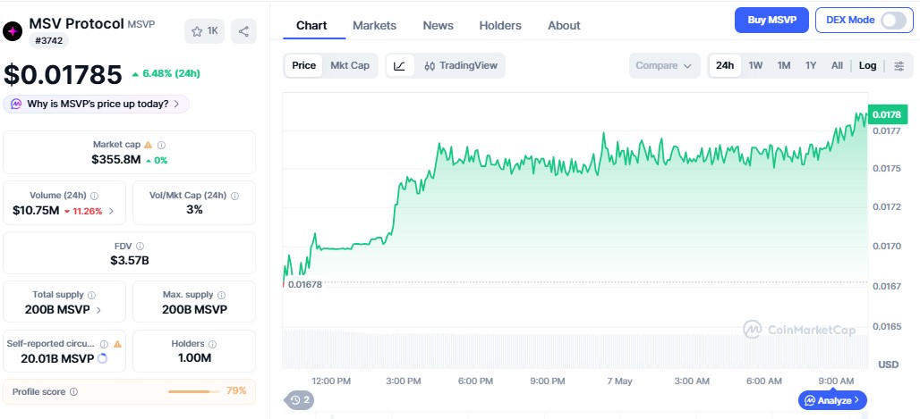Open the FDV info icon
Screen dimensions: 920x419
coord(140,246)
